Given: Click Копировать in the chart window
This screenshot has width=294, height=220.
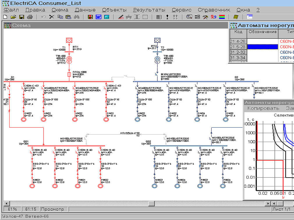Looking at the screenshot, I should point(263,108).
